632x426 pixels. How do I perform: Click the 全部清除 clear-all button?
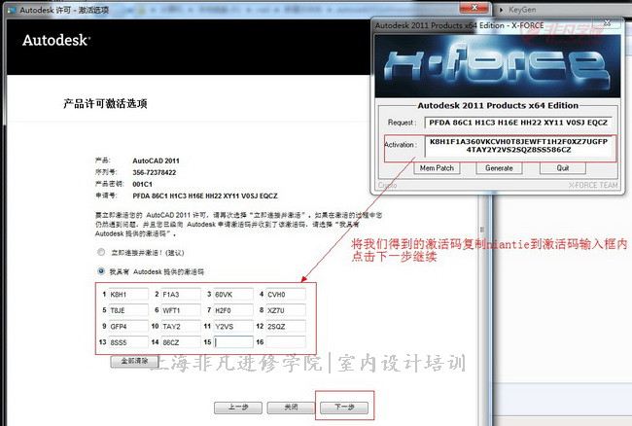coord(134,361)
